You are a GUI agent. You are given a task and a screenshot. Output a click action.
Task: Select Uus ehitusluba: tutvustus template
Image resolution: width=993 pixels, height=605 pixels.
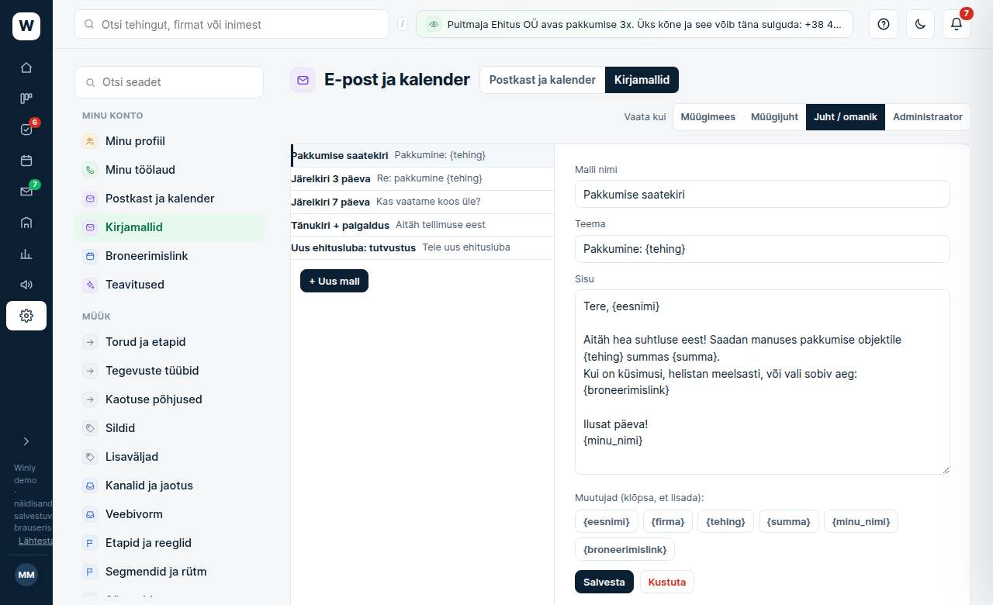click(x=423, y=248)
